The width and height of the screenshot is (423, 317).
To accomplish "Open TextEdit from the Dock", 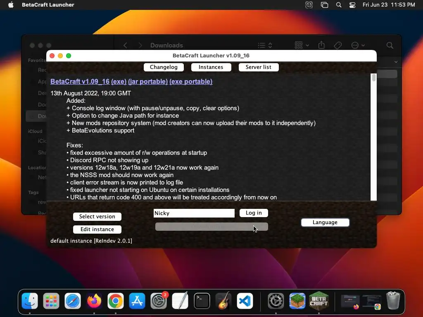I will click(x=180, y=301).
